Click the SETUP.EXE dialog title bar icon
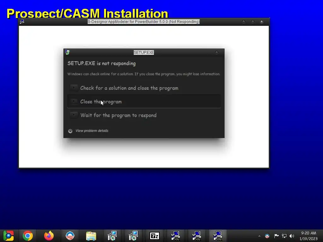Screen dimensions: 323x242 68,52
